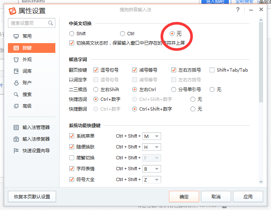Viewport: 271px width, 210px height.
Task: Open the 高级 settings page
Action: point(32,106)
